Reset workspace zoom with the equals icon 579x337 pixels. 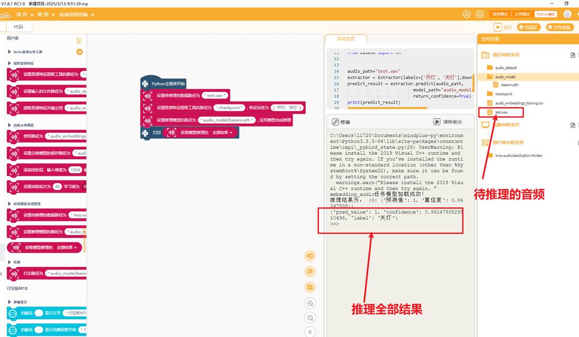point(310,331)
